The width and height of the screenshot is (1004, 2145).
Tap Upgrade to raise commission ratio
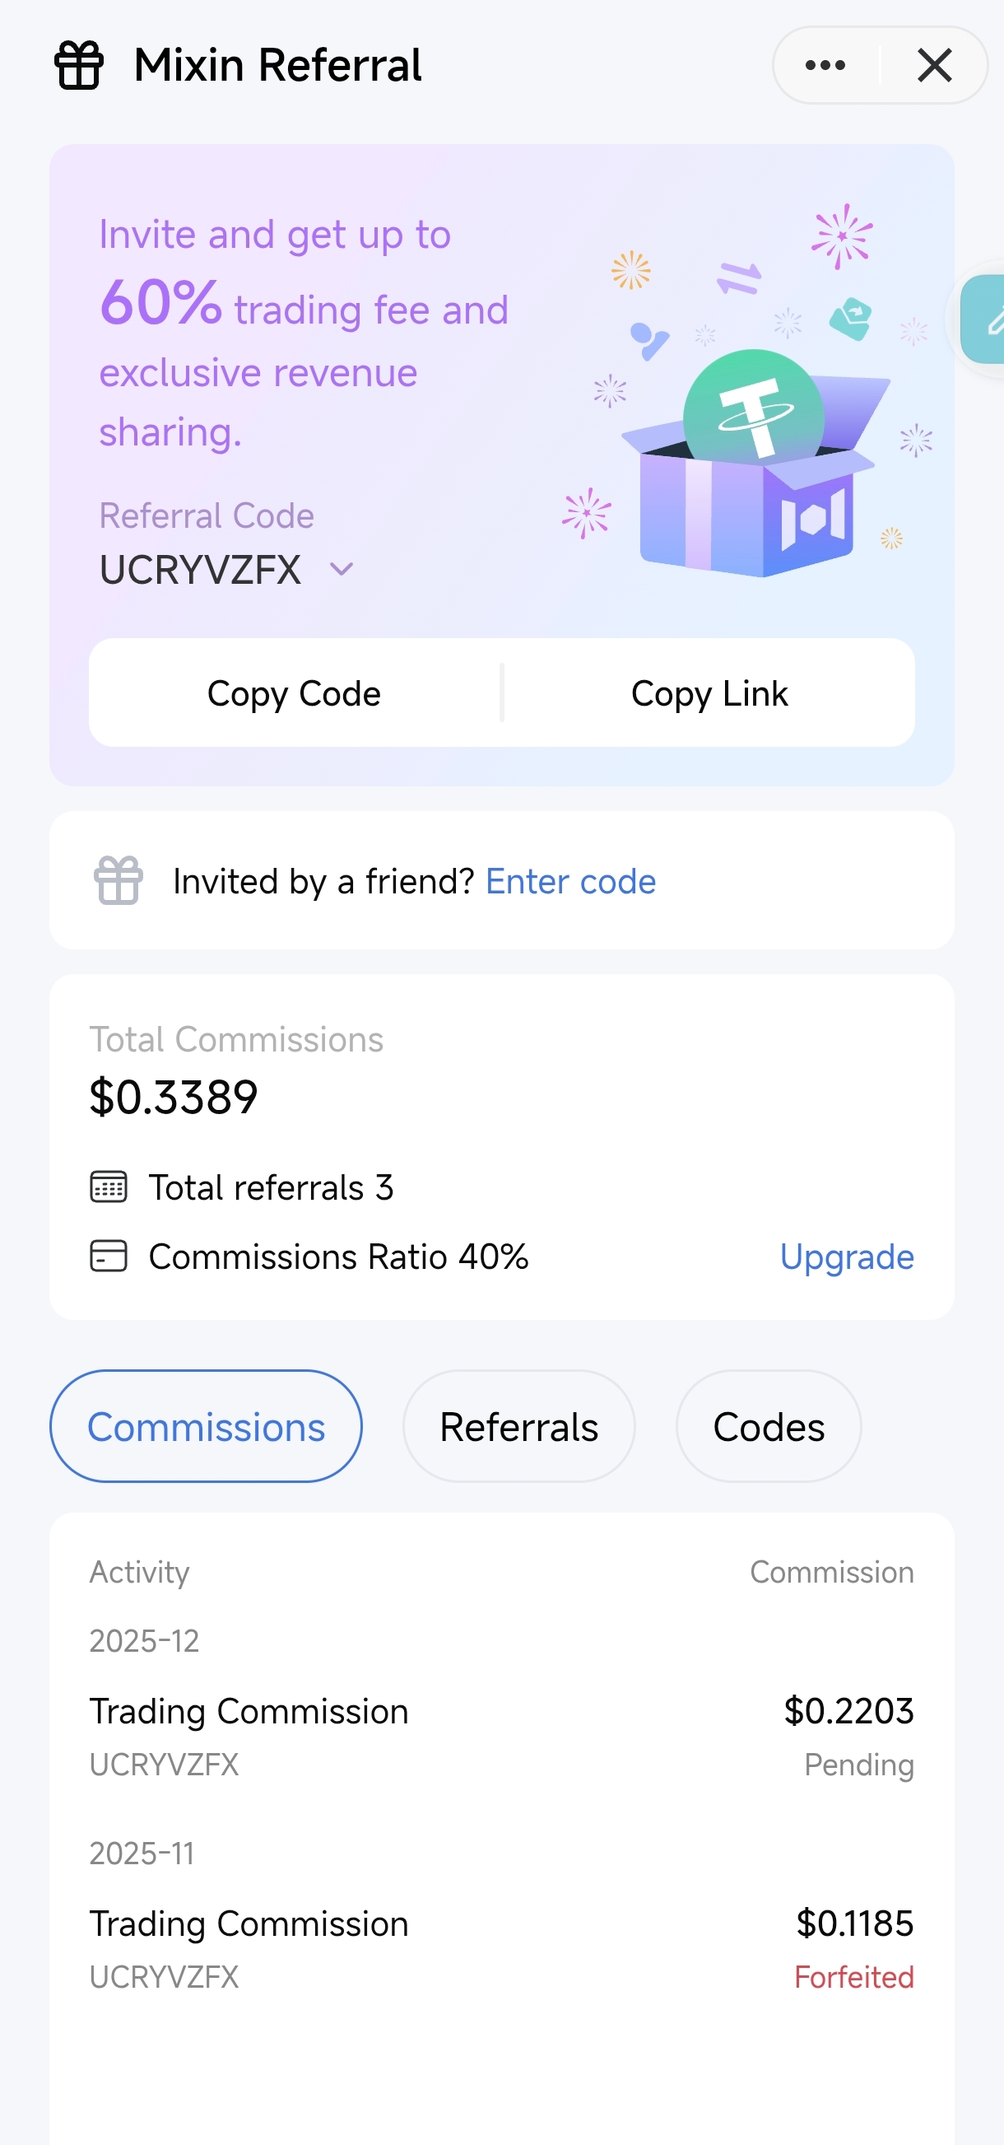tap(846, 1257)
